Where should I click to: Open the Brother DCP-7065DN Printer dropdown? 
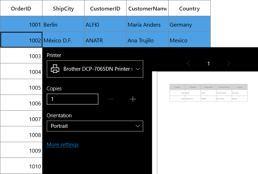[x=95, y=69]
